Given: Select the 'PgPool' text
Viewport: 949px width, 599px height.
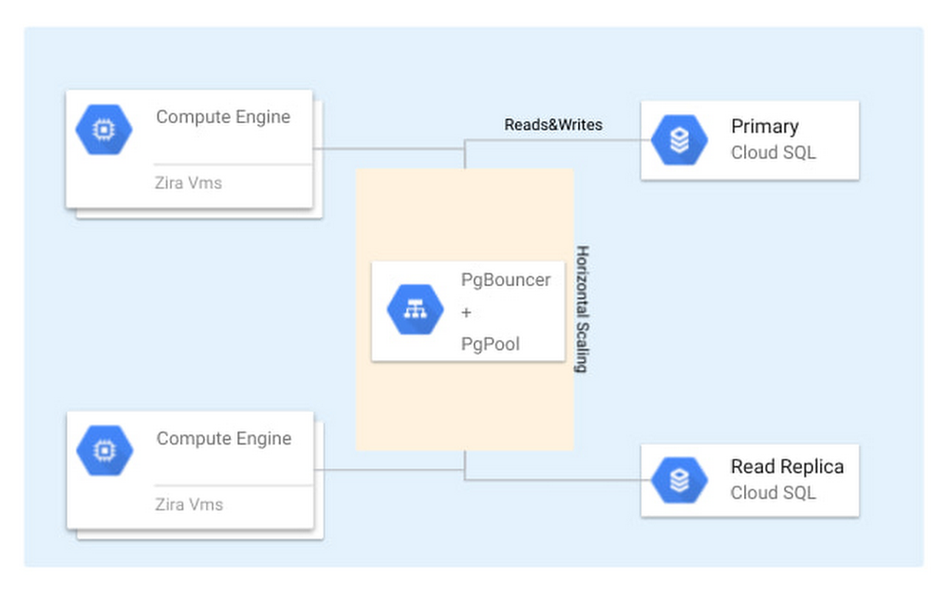Looking at the screenshot, I should coord(491,344).
